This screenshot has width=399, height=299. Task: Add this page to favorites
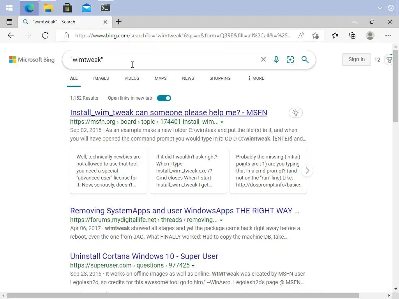(315, 35)
